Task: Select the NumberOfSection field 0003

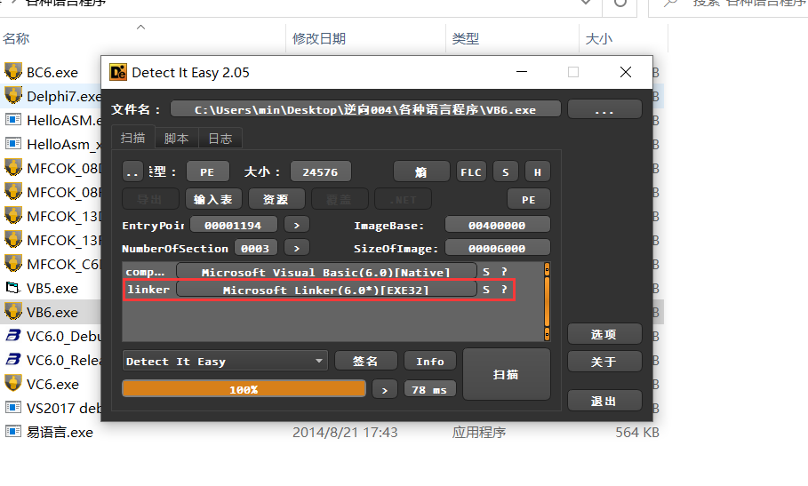Action: click(256, 248)
